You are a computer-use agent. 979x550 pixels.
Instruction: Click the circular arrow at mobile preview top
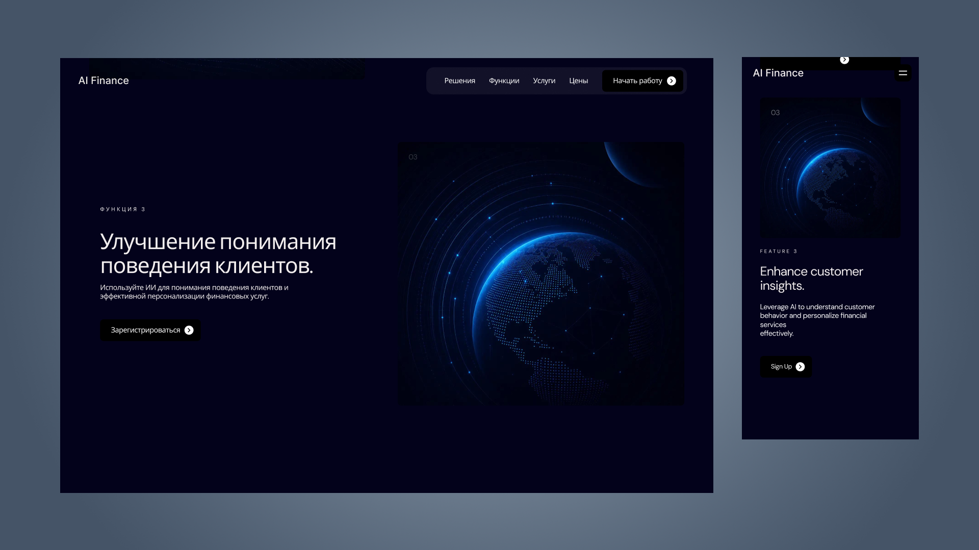click(844, 60)
